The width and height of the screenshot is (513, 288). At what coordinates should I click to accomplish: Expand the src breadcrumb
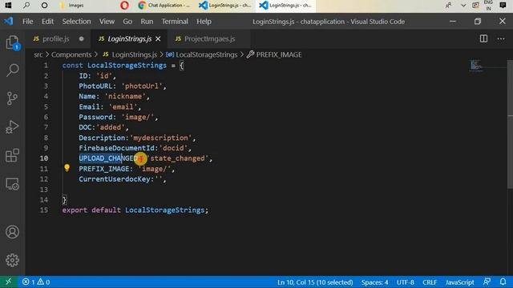38,54
